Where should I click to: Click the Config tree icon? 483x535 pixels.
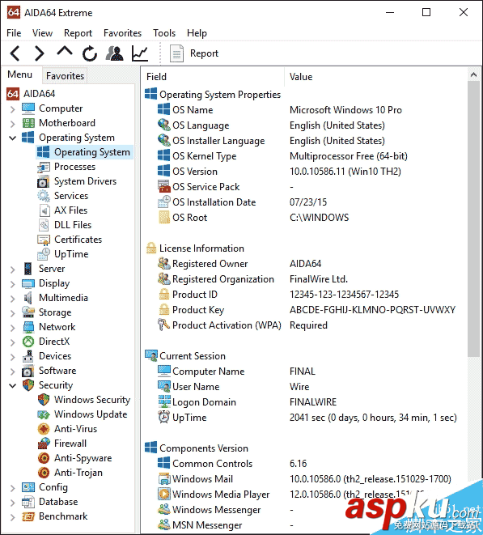tap(28, 487)
